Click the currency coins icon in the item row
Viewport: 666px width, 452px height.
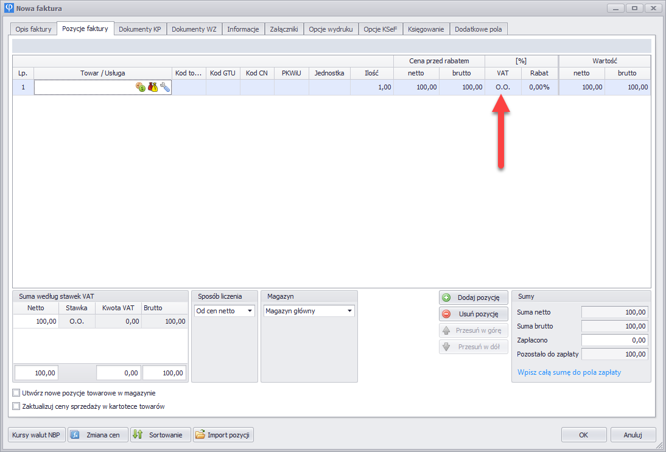(x=141, y=88)
